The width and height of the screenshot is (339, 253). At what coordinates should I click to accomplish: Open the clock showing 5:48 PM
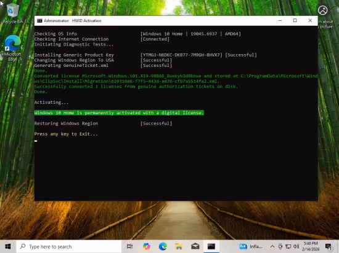coord(311,246)
